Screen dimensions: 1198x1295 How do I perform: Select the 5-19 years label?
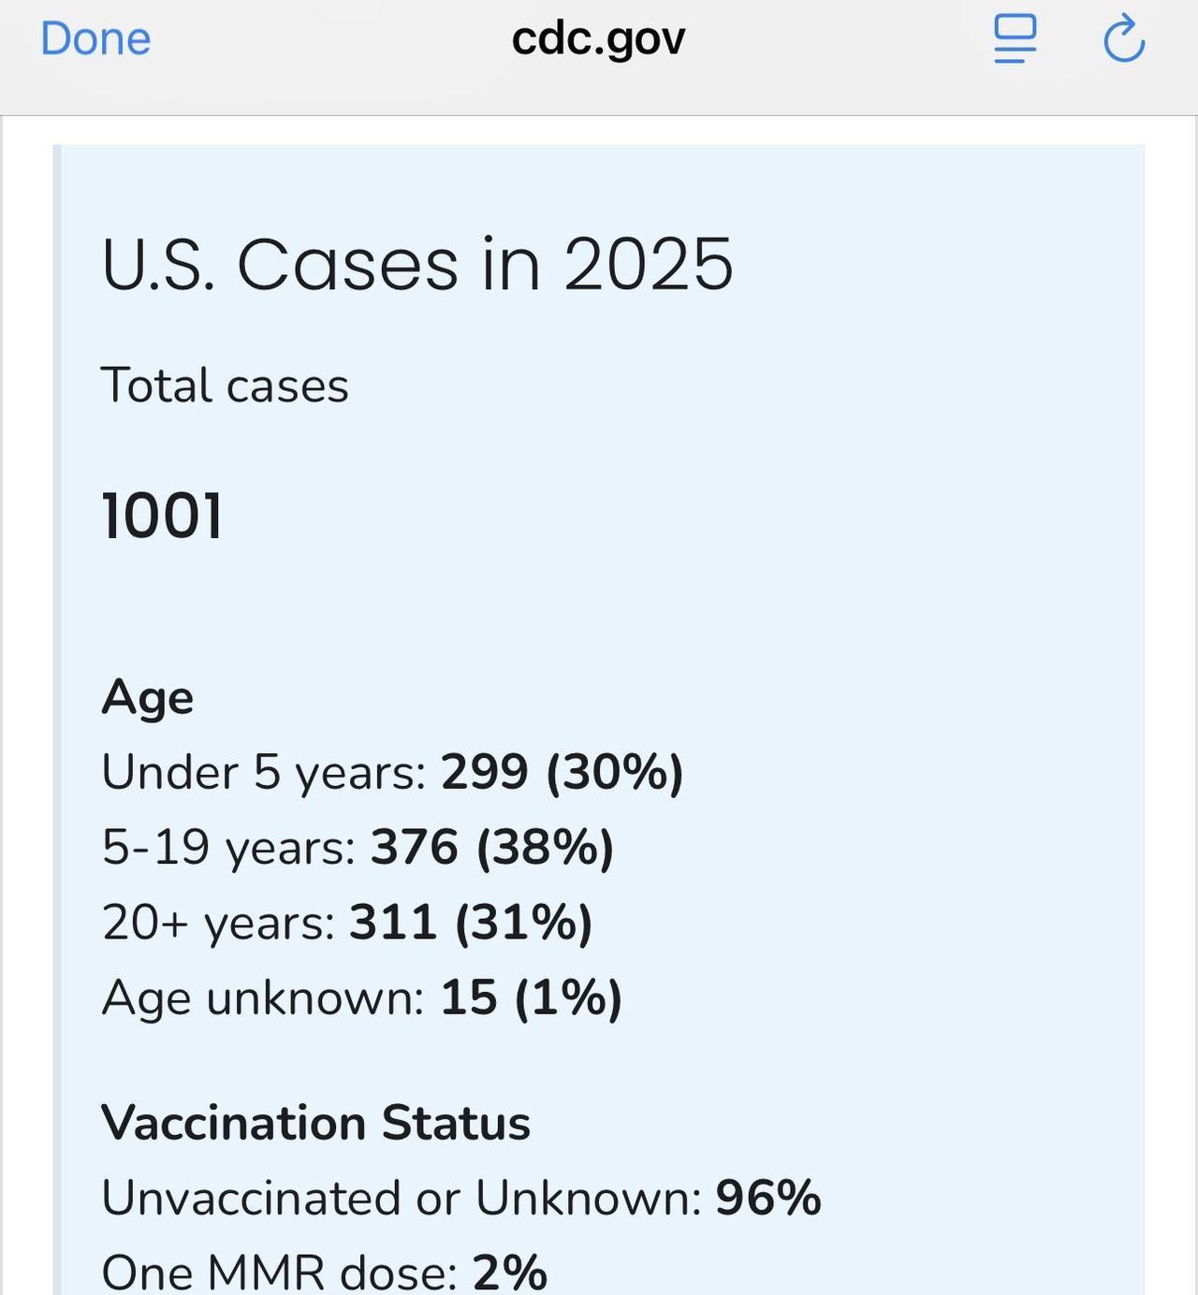pyautogui.click(x=229, y=848)
